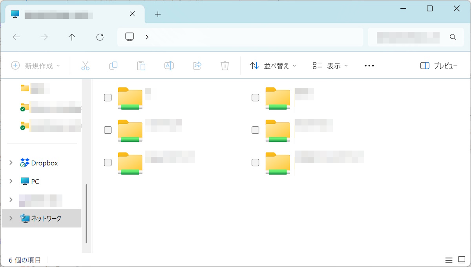This screenshot has width=471, height=267.
Task: Open the 新規作成 new item button
Action: pos(36,66)
